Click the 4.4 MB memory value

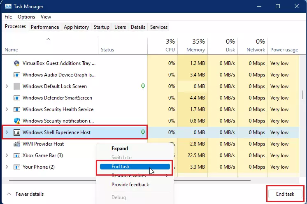tap(198, 98)
